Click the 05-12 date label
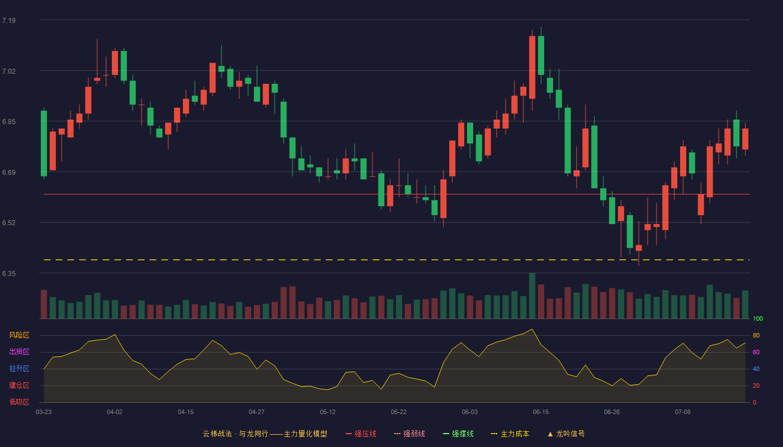Image resolution: width=783 pixels, height=447 pixels. (x=328, y=412)
